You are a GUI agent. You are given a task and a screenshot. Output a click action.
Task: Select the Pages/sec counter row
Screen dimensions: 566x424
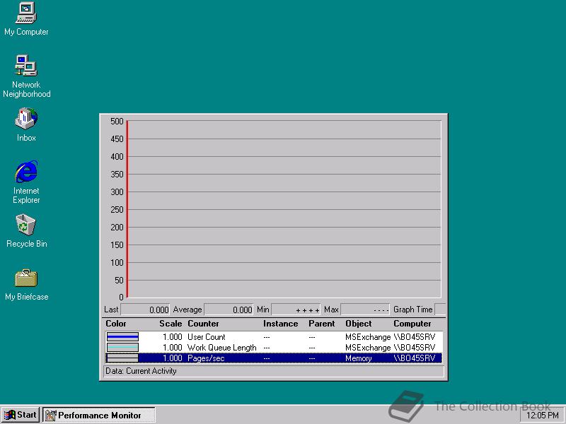(274, 358)
